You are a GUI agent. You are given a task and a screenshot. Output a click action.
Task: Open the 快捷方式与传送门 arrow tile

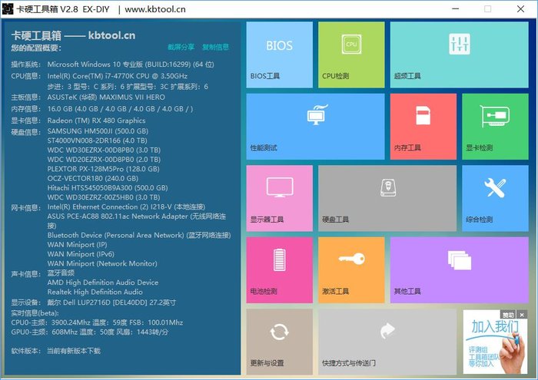coord(387,342)
